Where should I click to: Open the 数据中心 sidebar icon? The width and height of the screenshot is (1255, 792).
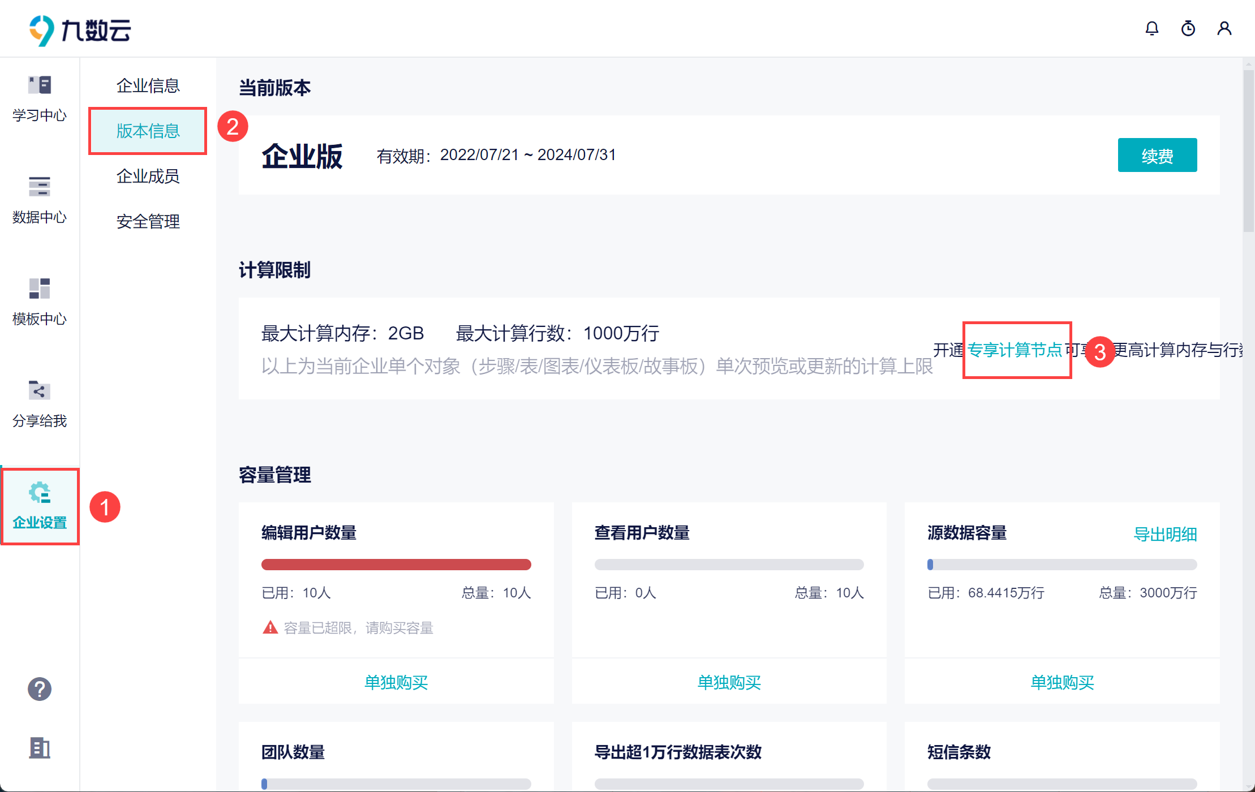click(x=39, y=187)
